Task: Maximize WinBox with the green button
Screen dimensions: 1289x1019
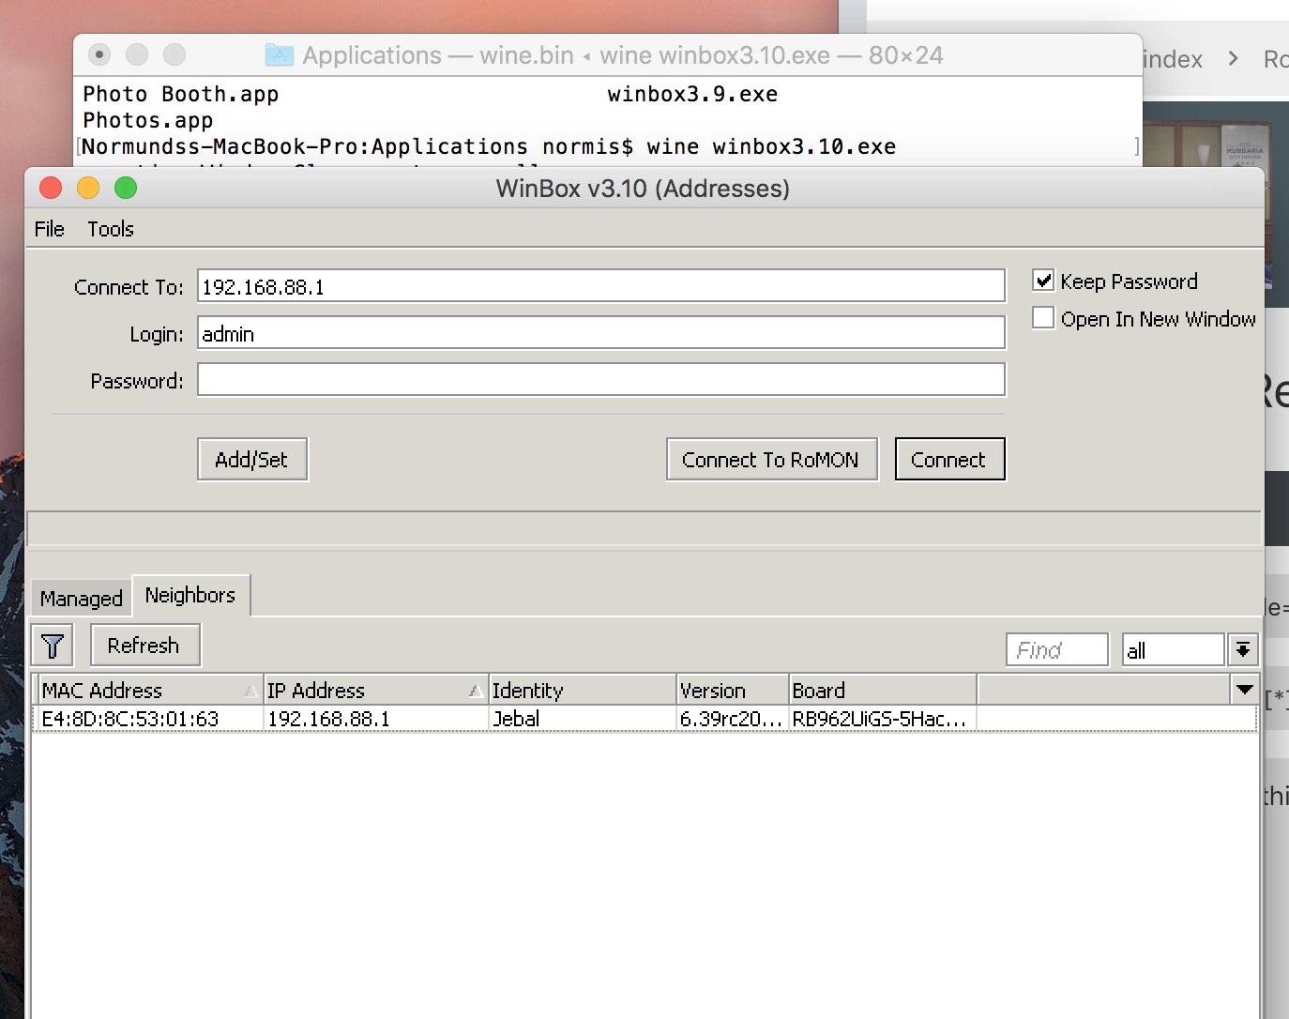Action: point(126,189)
